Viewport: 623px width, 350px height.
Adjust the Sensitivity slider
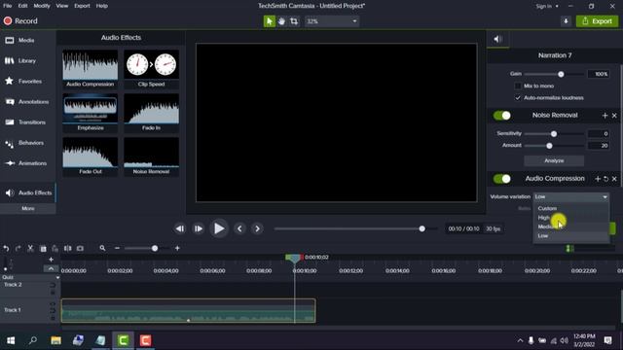coord(554,134)
